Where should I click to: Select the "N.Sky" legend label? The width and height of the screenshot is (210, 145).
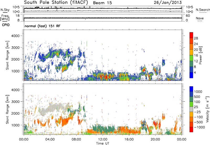pyautogui.click(x=5, y=10)
